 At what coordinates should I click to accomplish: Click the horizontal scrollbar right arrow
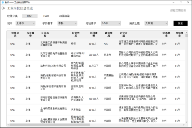[184, 125]
